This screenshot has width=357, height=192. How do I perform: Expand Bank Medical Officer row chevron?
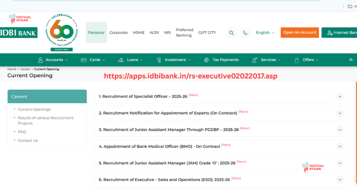tap(340, 146)
